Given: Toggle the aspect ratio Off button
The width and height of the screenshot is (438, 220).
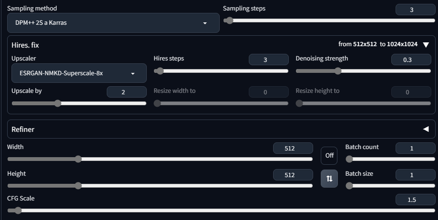Looking at the screenshot, I should pyautogui.click(x=329, y=156).
